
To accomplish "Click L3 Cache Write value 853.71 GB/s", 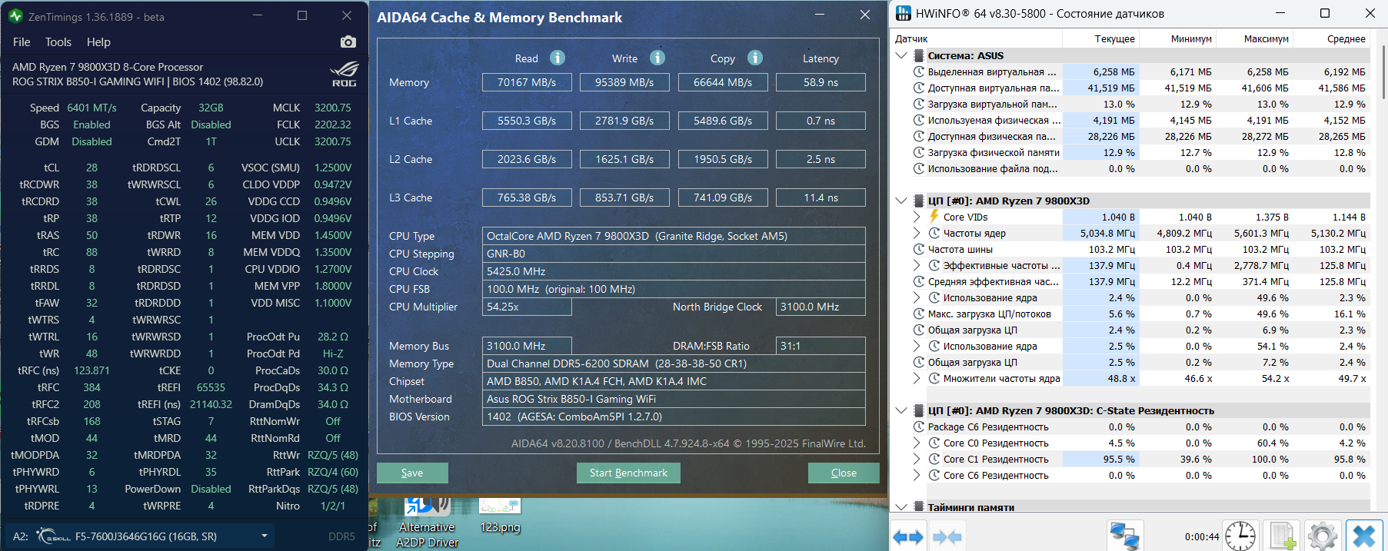I will (x=624, y=197).
